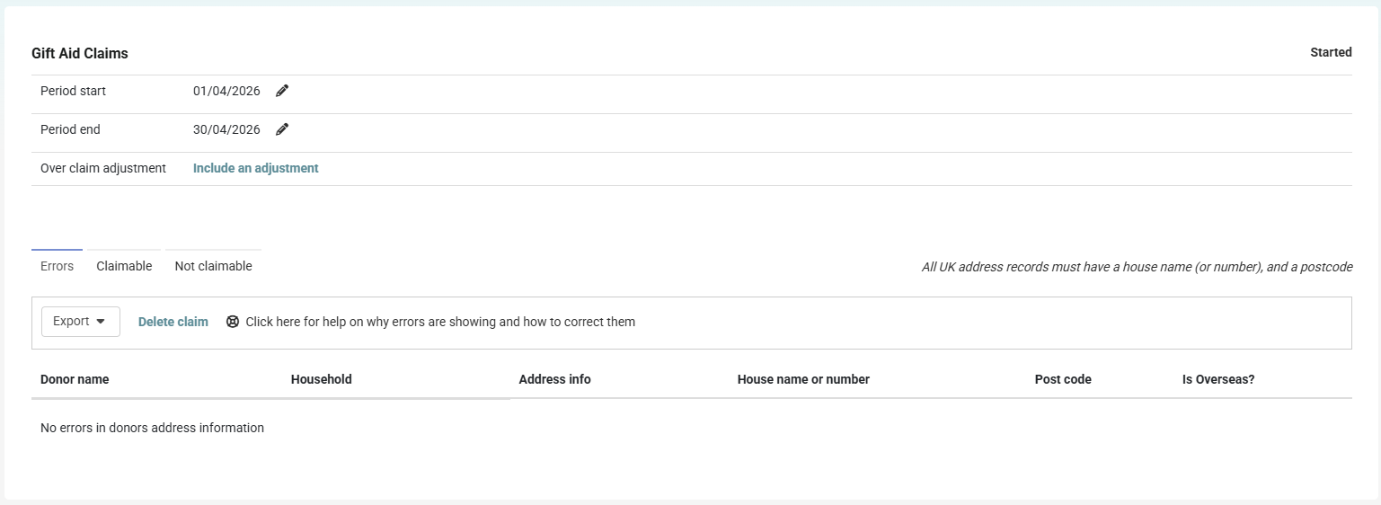Click the UK address records requirement note
This screenshot has width=1381, height=505.
(x=1137, y=267)
